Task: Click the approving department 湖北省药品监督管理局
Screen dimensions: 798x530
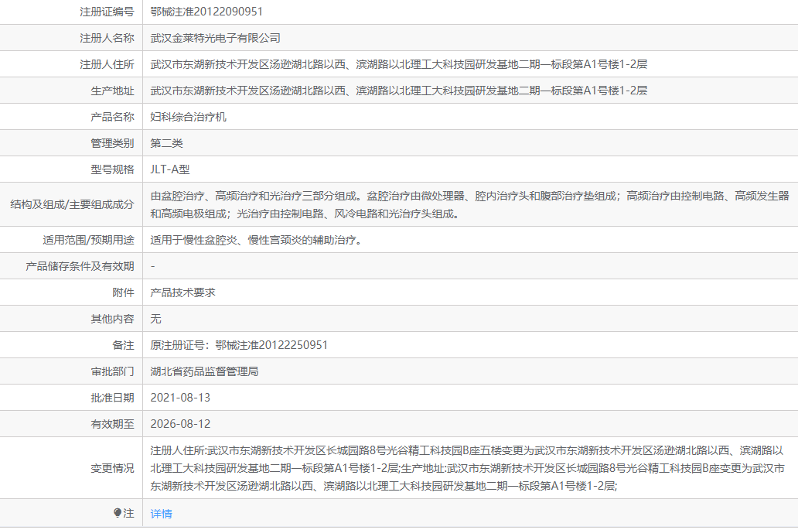Action: (x=205, y=371)
